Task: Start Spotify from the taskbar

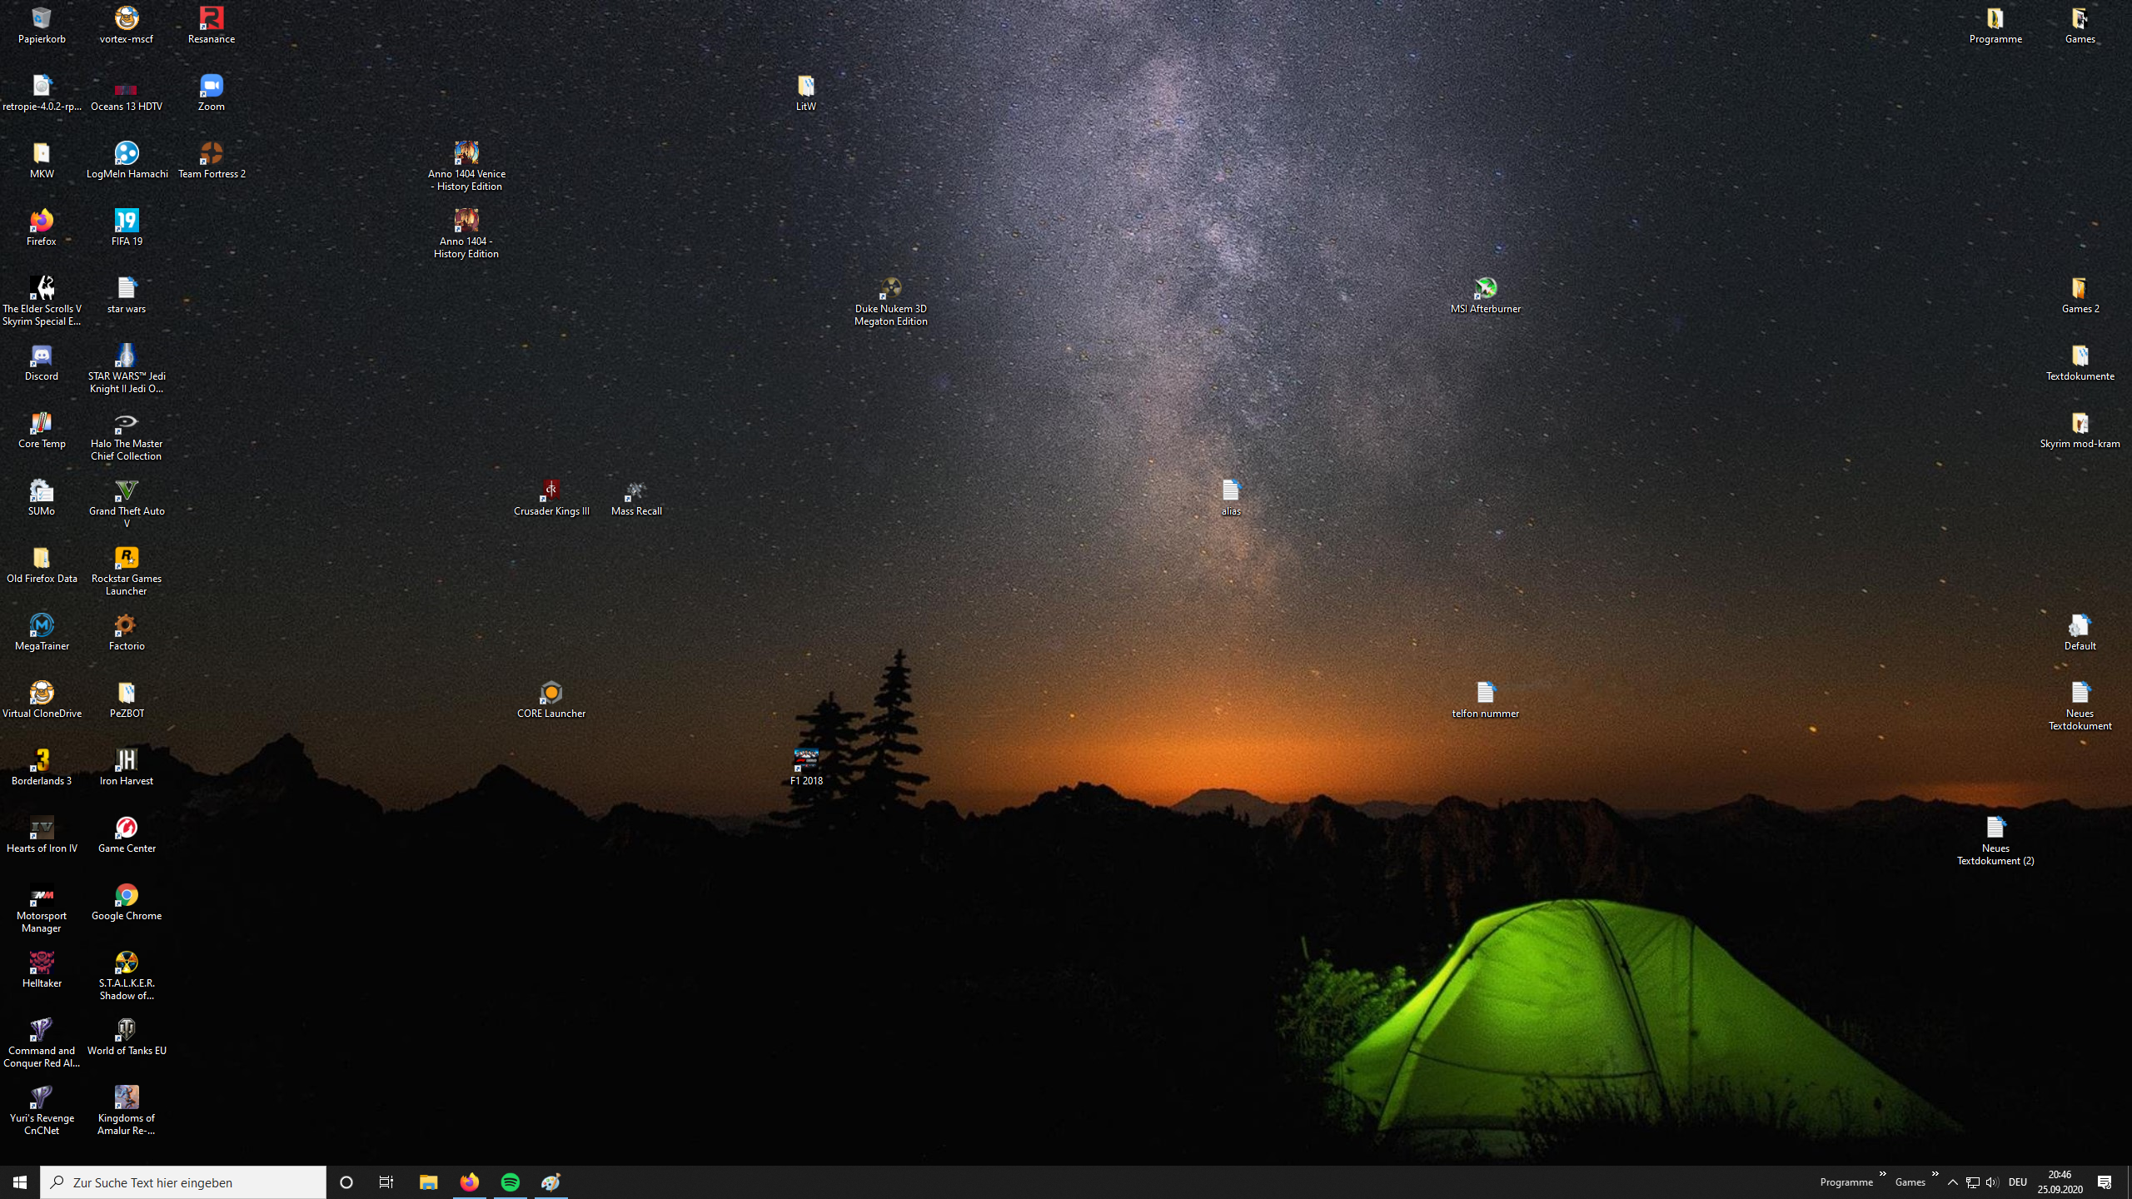Action: point(511,1182)
